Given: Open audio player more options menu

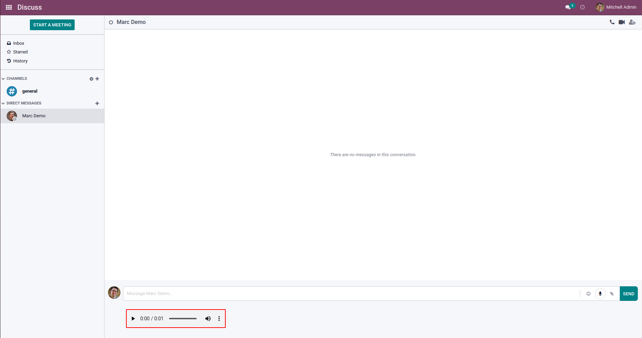Looking at the screenshot, I should 219,319.
